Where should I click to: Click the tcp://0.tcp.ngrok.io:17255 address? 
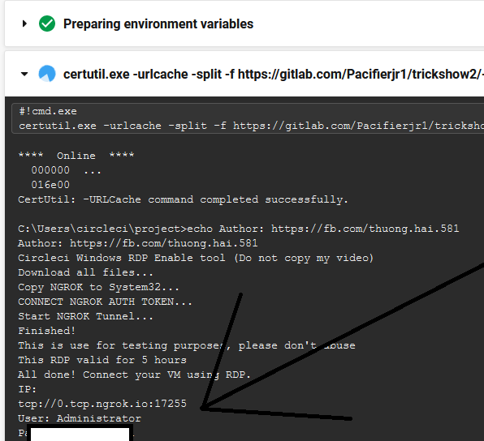(x=102, y=404)
